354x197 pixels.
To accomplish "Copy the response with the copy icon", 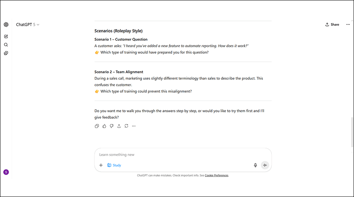I will tap(97, 126).
